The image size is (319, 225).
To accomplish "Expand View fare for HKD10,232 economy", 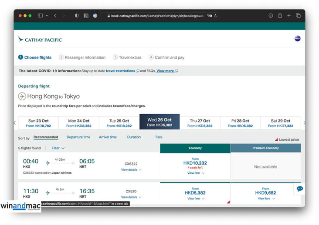I will (x=196, y=173).
